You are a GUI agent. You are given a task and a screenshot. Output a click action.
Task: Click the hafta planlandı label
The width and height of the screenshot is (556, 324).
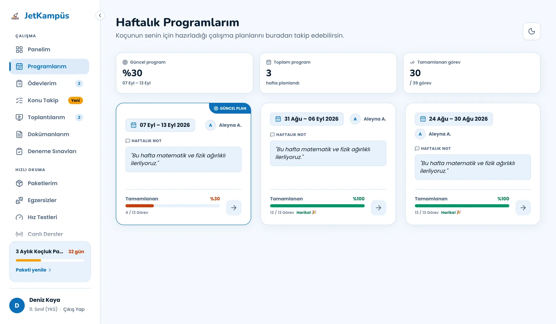(x=283, y=83)
